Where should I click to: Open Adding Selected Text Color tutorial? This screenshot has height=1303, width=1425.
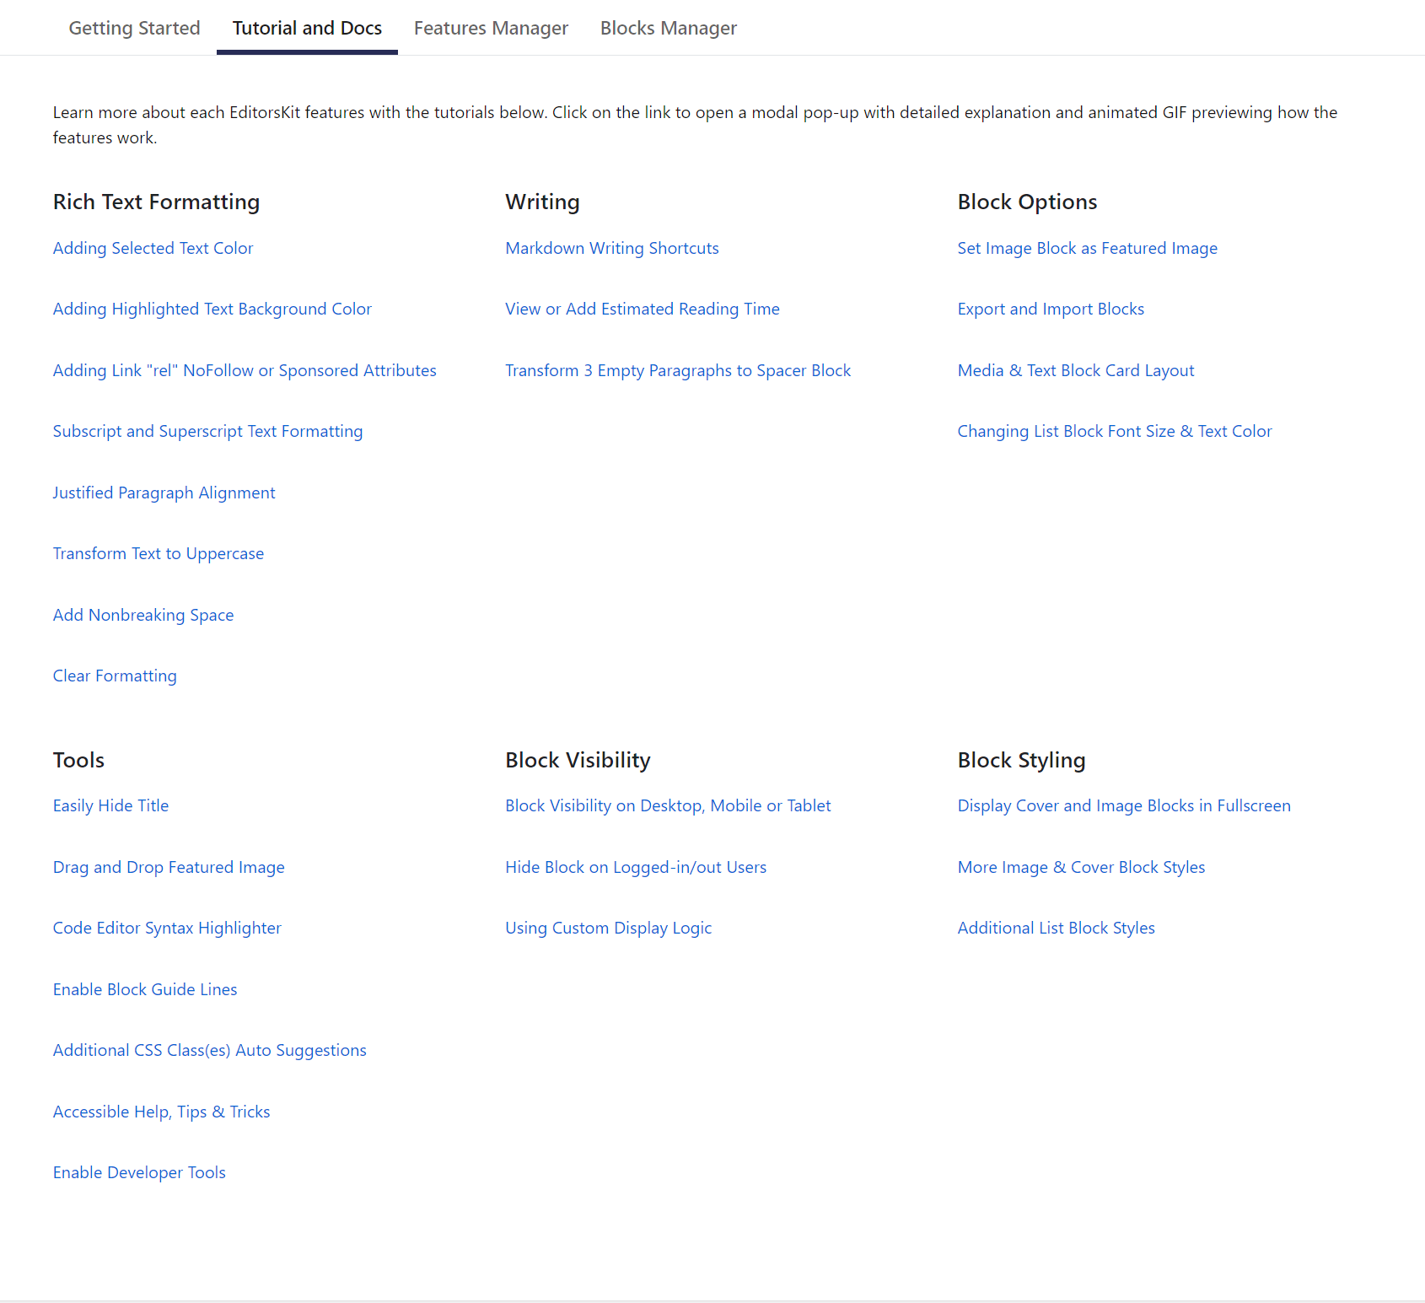coord(153,247)
